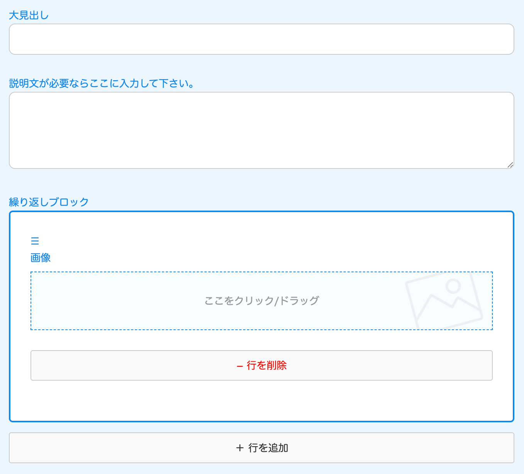Focus the 大見出し text input
This screenshot has width=524, height=474.
tap(261, 39)
